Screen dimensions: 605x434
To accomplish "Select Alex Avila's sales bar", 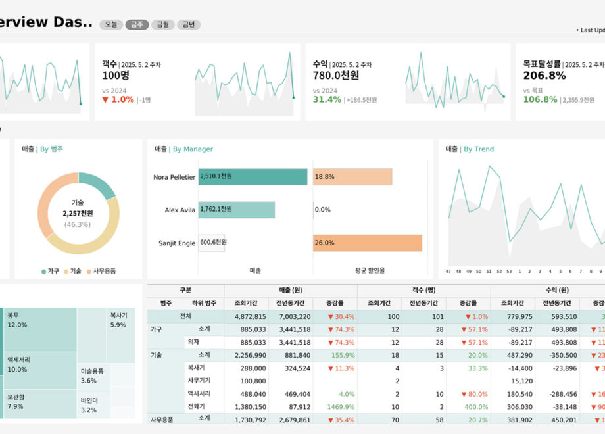I will 236,210.
